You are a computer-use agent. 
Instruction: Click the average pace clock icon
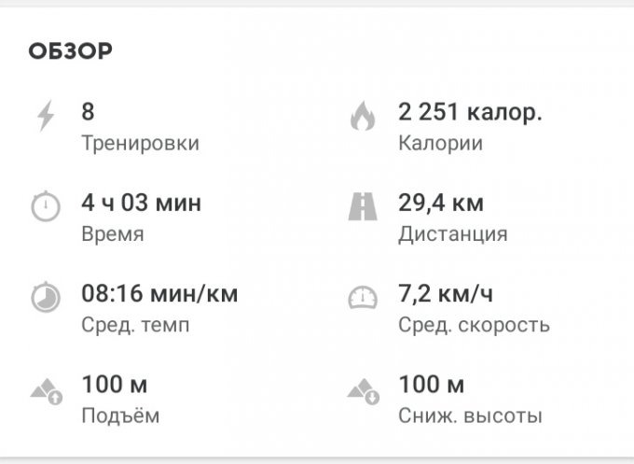point(45,298)
